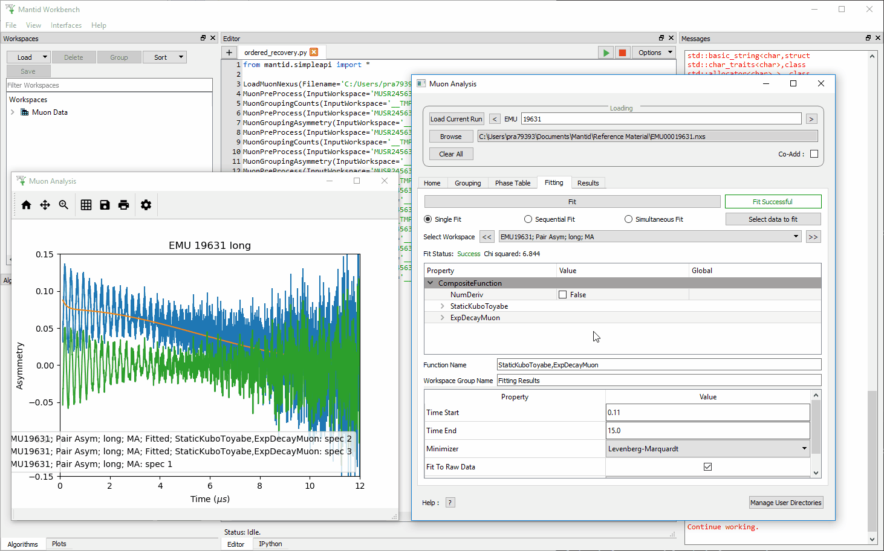Viewport: 884px width, 551px height.
Task: Click the Home reset view plot icon
Action: 26,205
